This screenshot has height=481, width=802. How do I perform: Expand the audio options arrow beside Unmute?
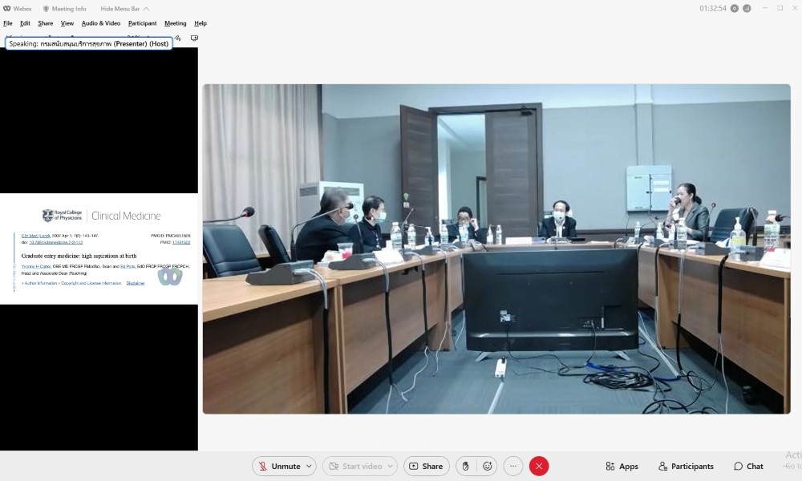point(310,466)
